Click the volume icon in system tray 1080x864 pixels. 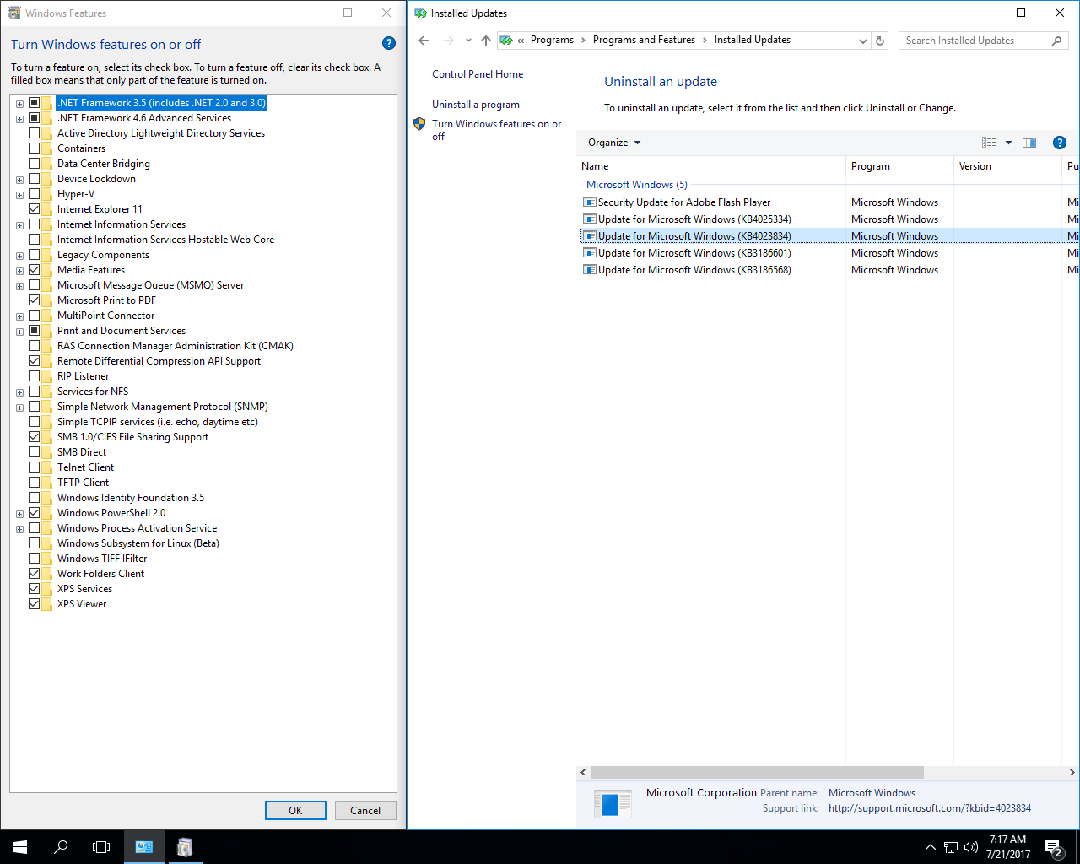[x=971, y=847]
